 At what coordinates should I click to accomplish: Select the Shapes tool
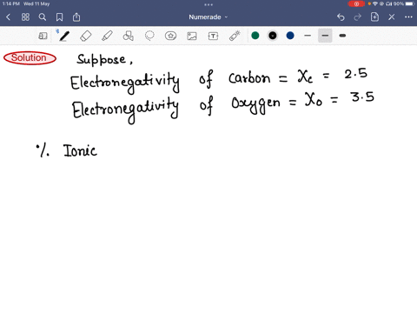click(128, 36)
